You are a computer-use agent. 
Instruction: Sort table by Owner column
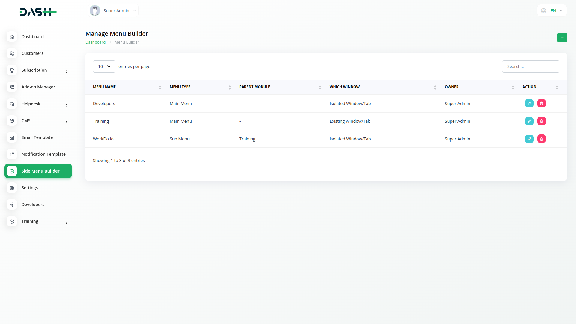513,87
